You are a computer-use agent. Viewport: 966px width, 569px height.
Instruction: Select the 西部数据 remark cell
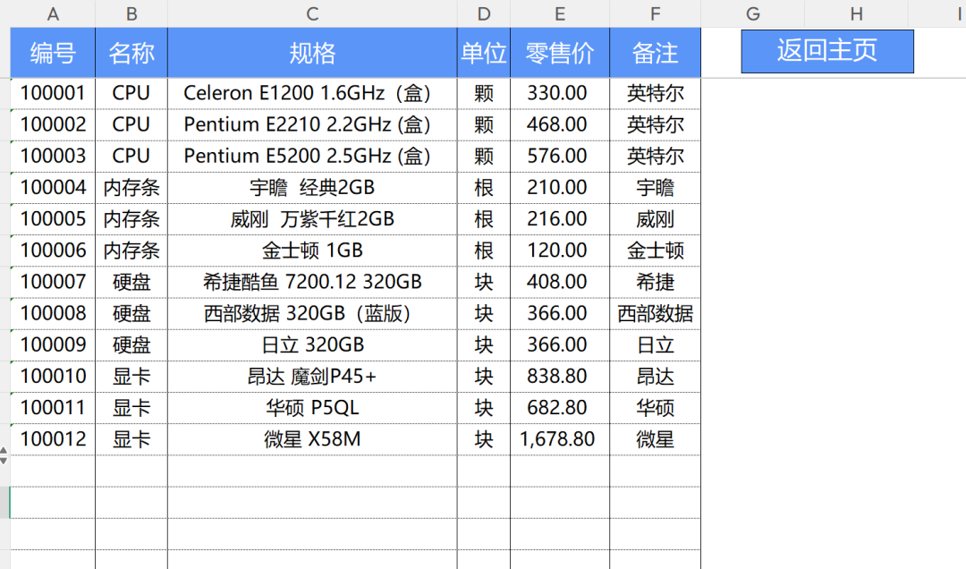click(x=655, y=314)
